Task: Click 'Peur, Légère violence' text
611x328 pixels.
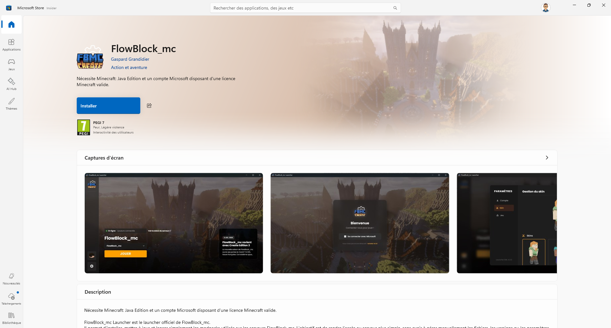Action: tap(109, 127)
